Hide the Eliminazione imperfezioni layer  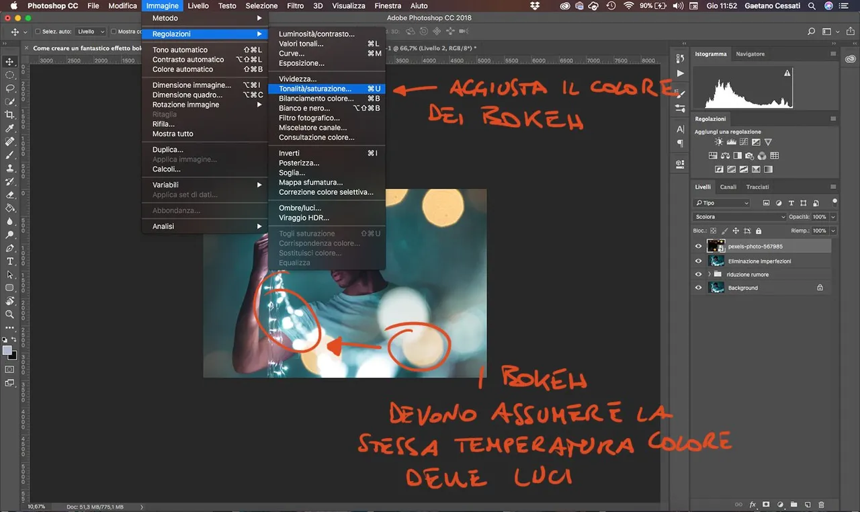(699, 261)
